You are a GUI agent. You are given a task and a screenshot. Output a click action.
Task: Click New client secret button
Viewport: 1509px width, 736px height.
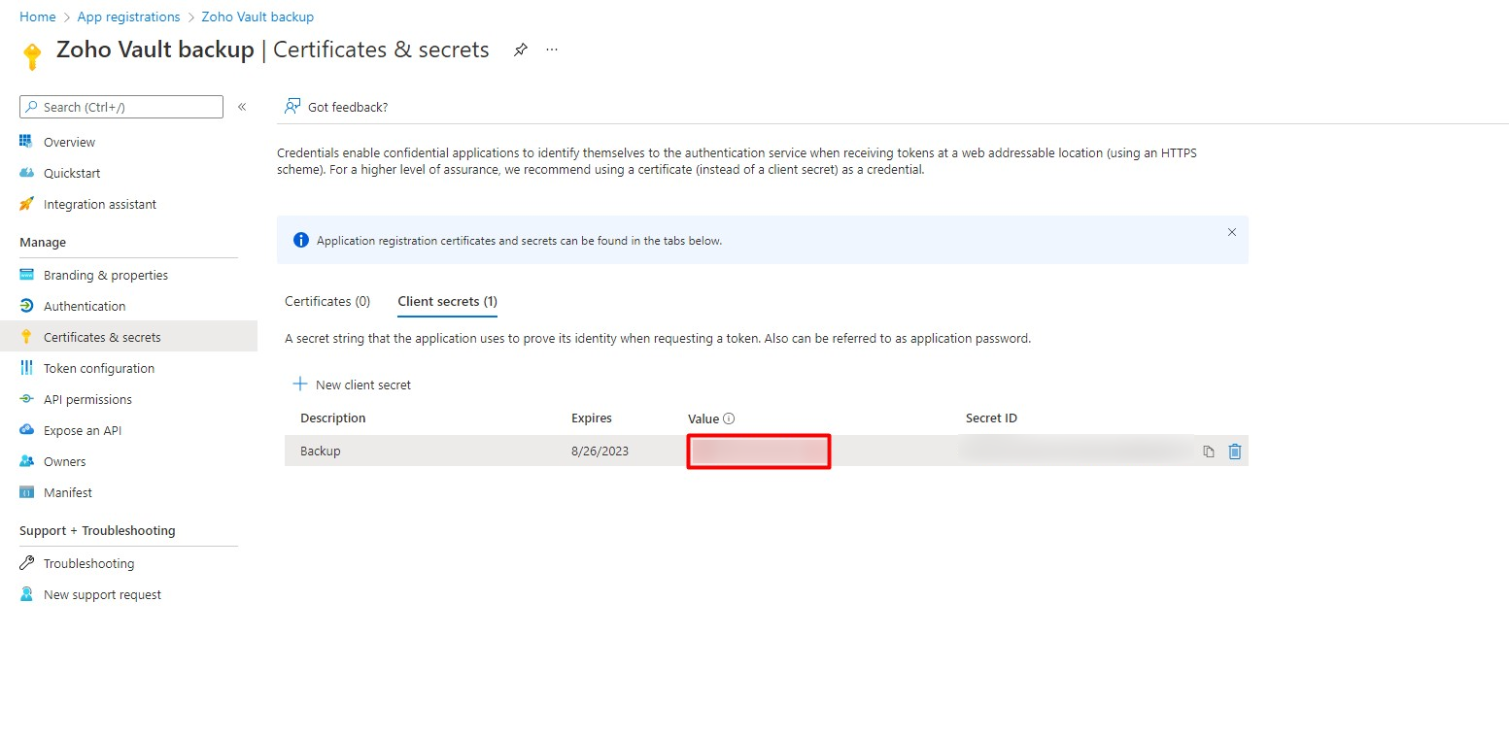(352, 385)
